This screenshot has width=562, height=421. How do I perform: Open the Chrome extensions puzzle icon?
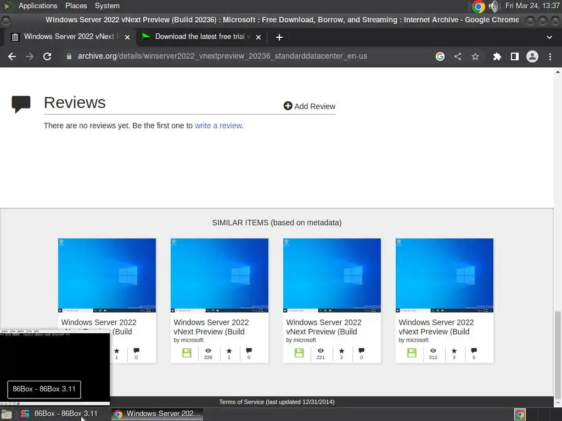(497, 56)
